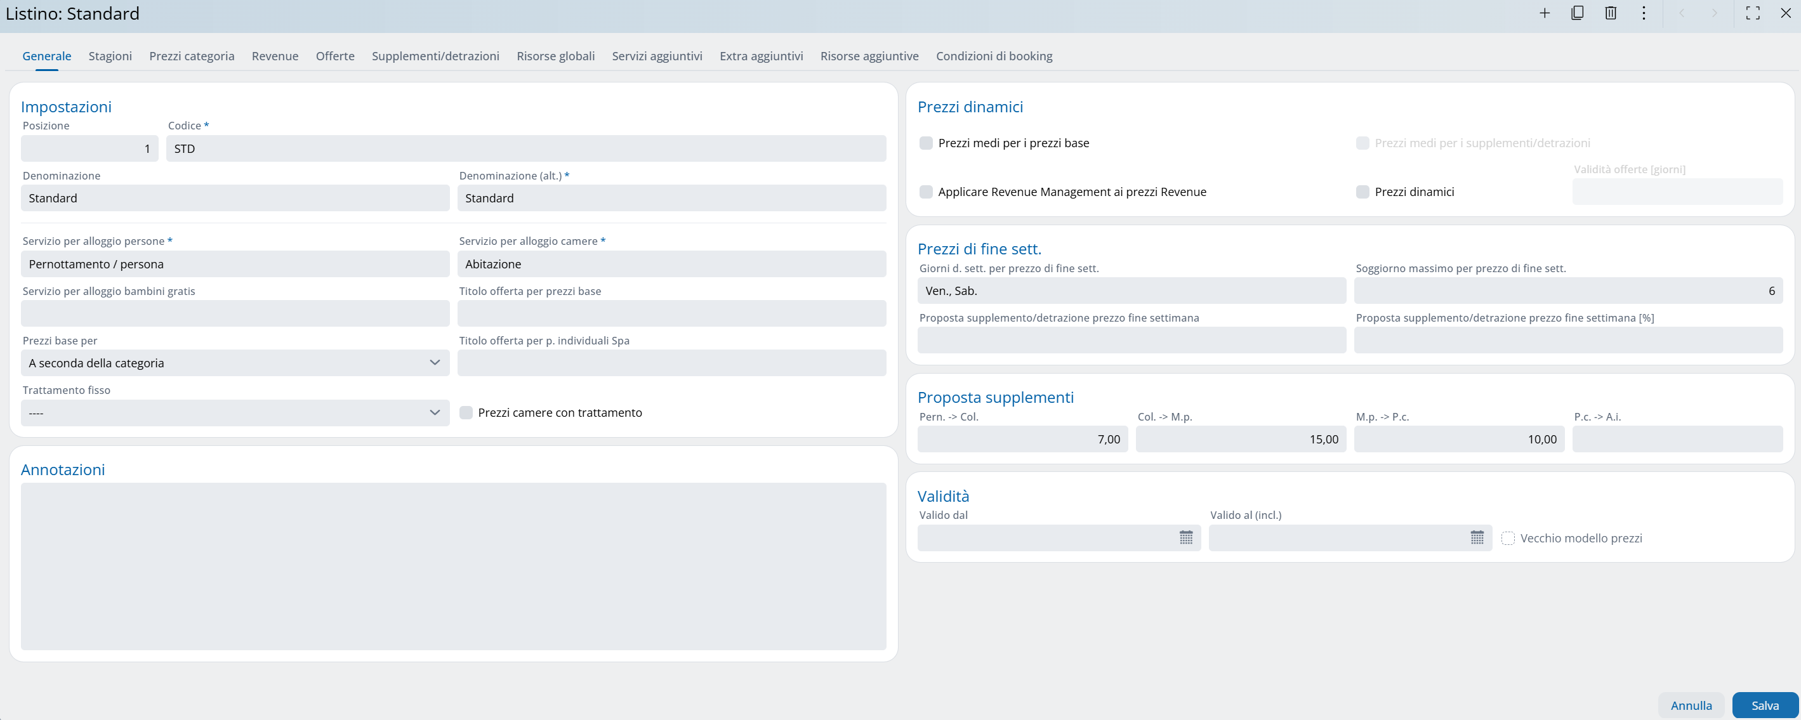Open the Giorni d. sett. weekend days selector

pyautogui.click(x=1131, y=291)
